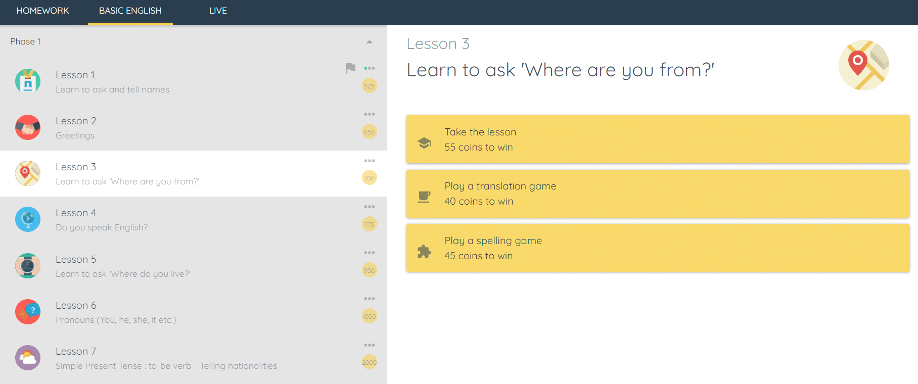918x384 pixels.
Task: Switch to the Live tab
Action: (218, 11)
